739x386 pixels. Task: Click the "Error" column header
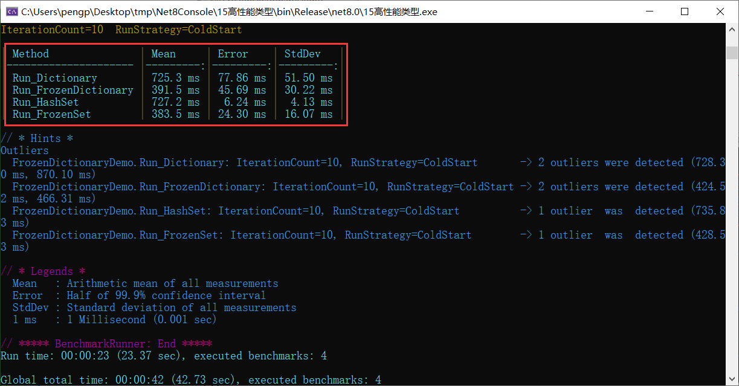tap(233, 54)
